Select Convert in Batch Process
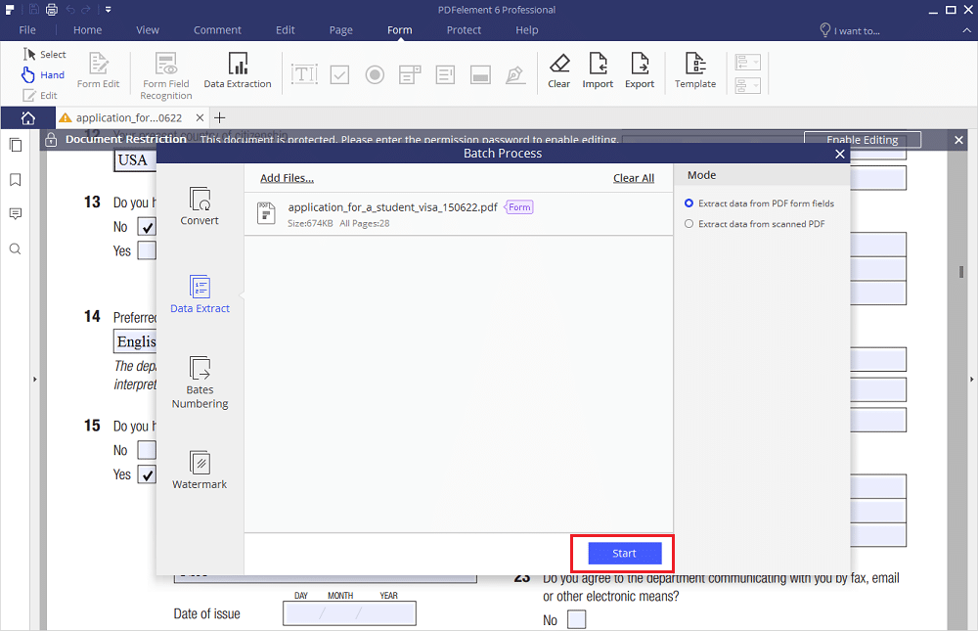The image size is (978, 631). coord(200,206)
